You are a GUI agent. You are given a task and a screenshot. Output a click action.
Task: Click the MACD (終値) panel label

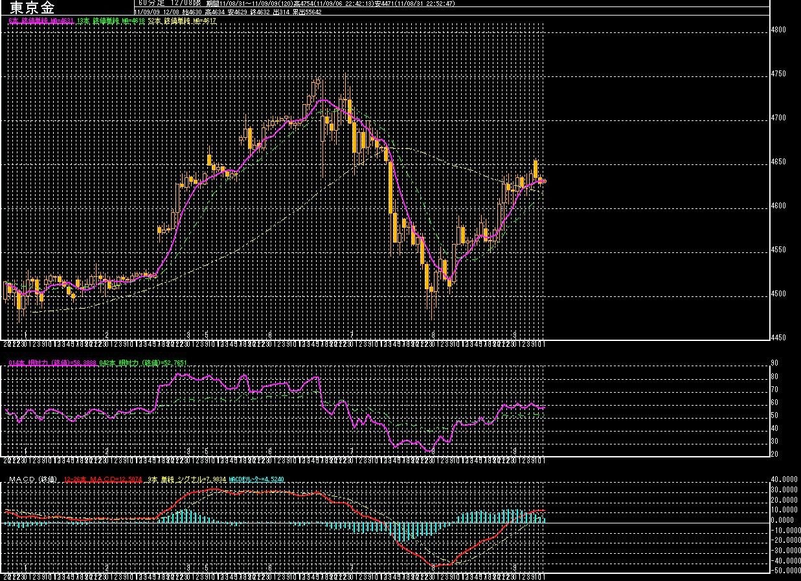point(33,480)
